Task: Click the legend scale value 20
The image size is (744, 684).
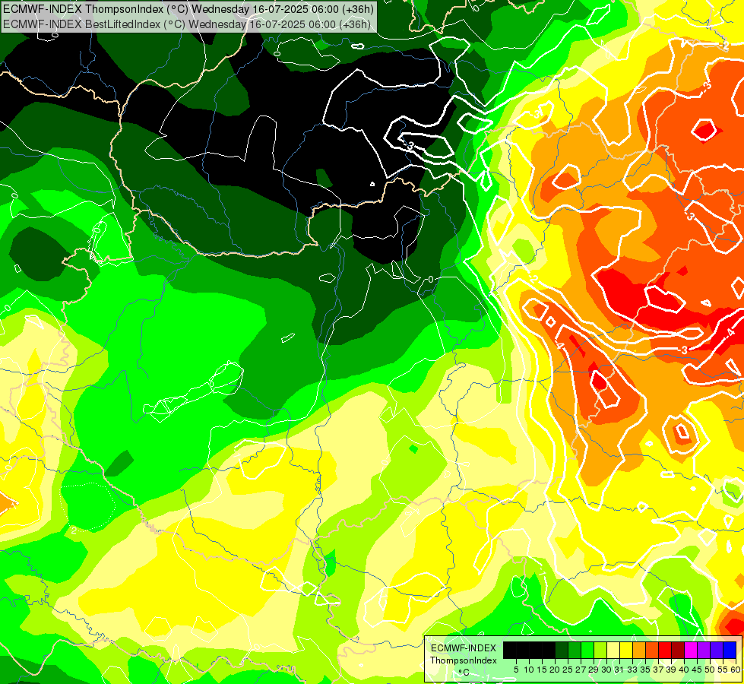Action: 556,670
